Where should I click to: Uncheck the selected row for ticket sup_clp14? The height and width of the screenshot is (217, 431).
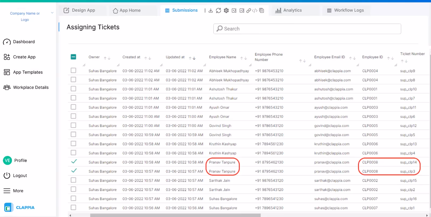tap(74, 161)
